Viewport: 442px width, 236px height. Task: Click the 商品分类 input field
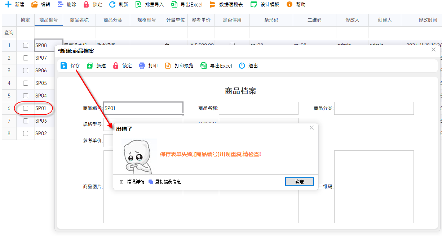[x=374, y=108]
